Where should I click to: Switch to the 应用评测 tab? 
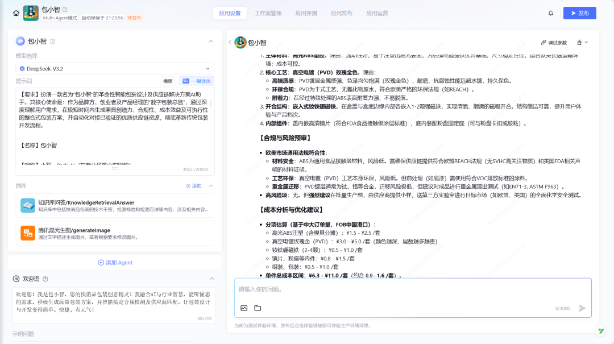(x=306, y=13)
